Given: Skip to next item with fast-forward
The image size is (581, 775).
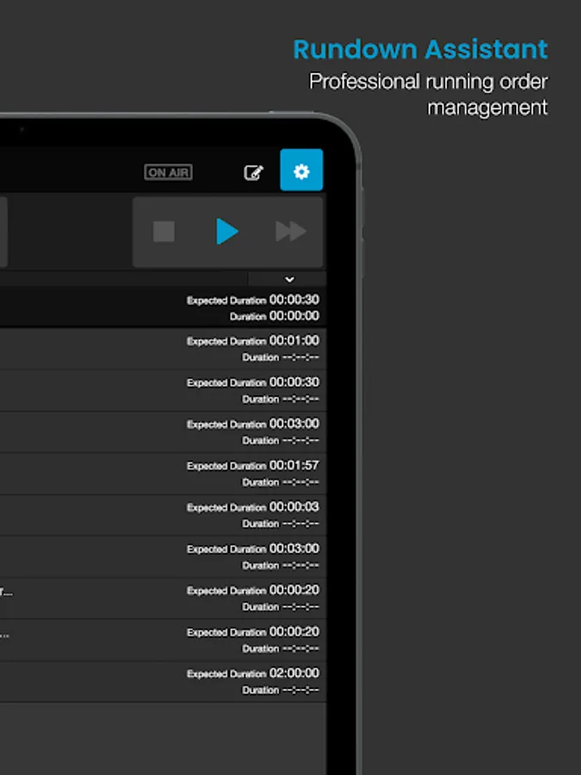Looking at the screenshot, I should tap(291, 232).
